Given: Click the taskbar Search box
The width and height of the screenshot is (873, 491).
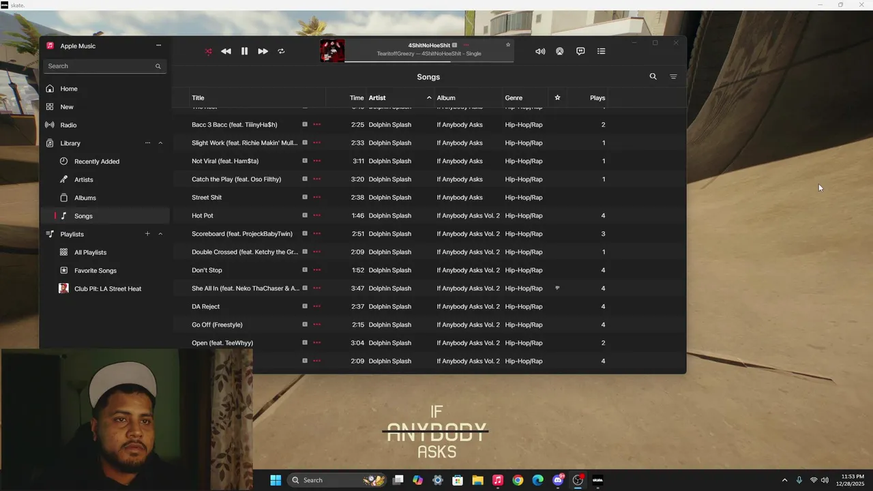Looking at the screenshot, I should coord(337,480).
